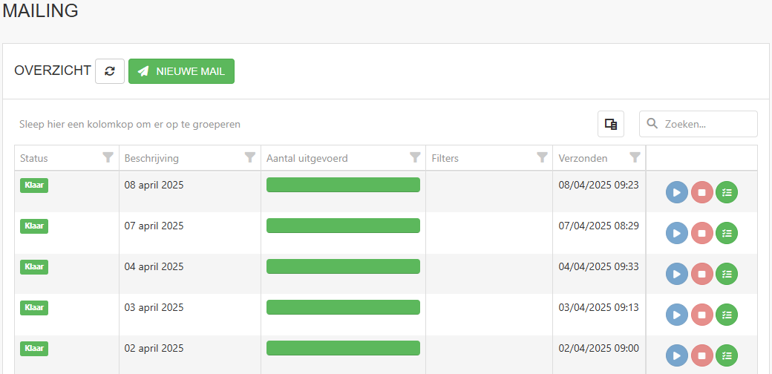Open the Beschrijving column filter
The width and height of the screenshot is (772, 374).
pos(250,157)
